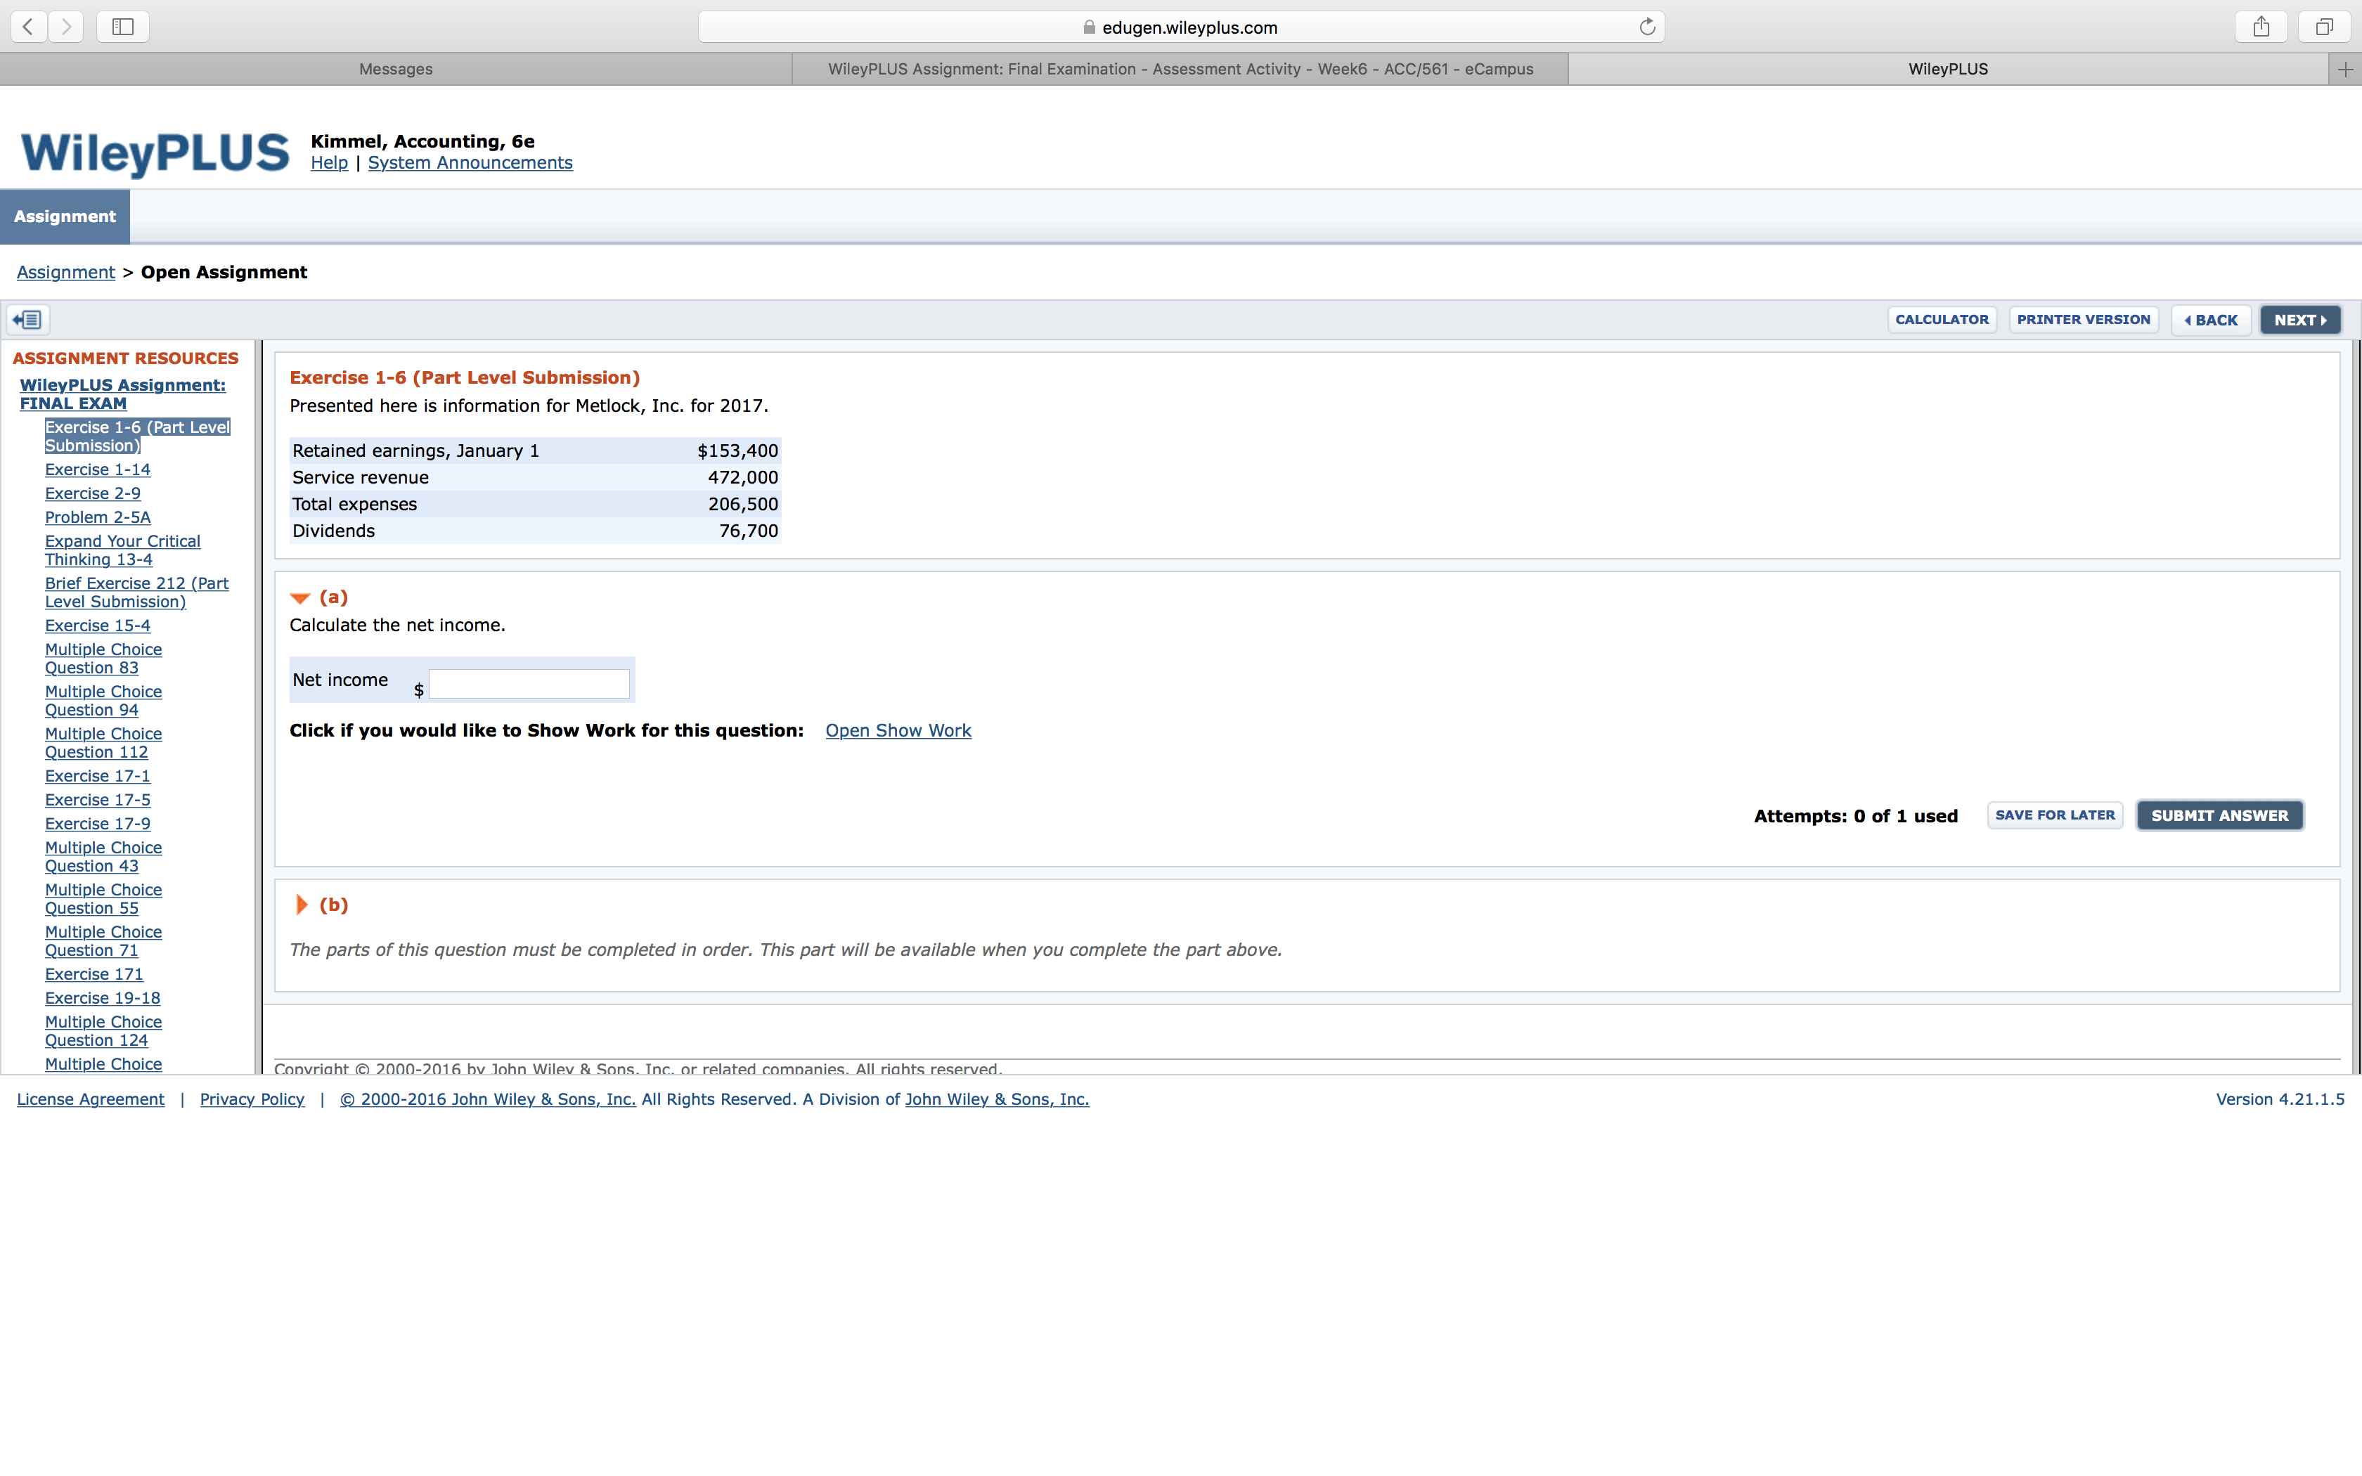Open Multiple Choice Question 124

[x=103, y=1031]
